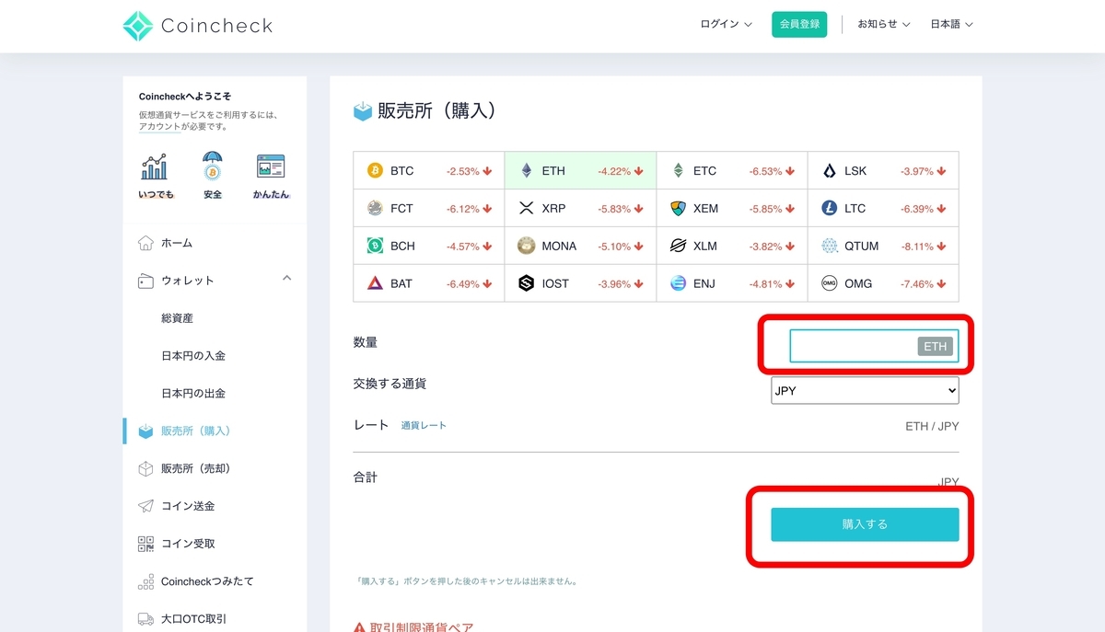Select the XLM coin icon
This screenshot has width=1105, height=632.
679,246
